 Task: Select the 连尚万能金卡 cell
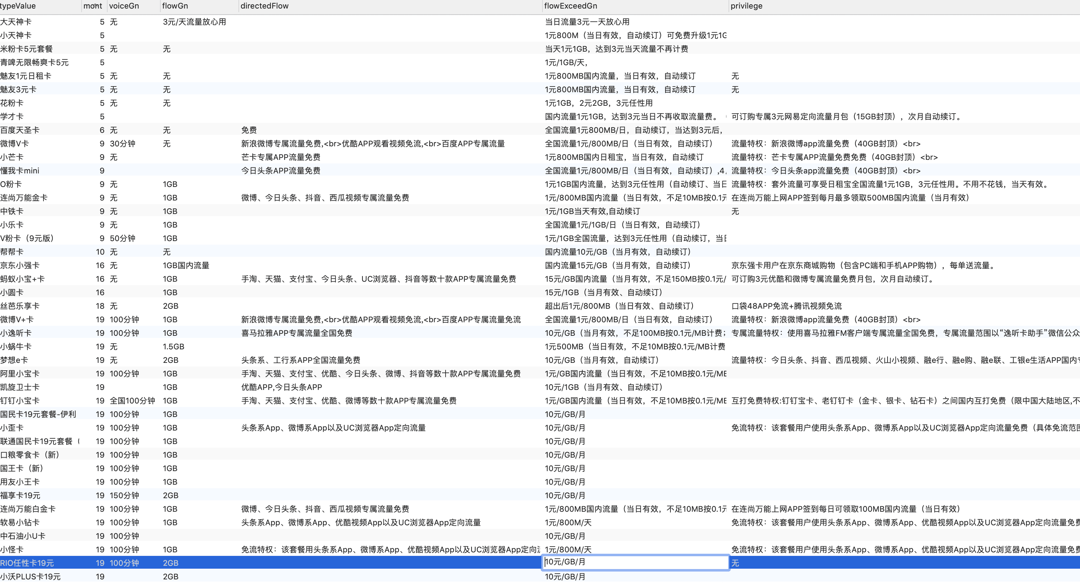24,198
